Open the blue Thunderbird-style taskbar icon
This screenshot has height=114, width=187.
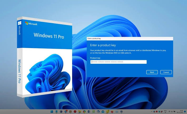pyautogui.click(x=98, y=112)
